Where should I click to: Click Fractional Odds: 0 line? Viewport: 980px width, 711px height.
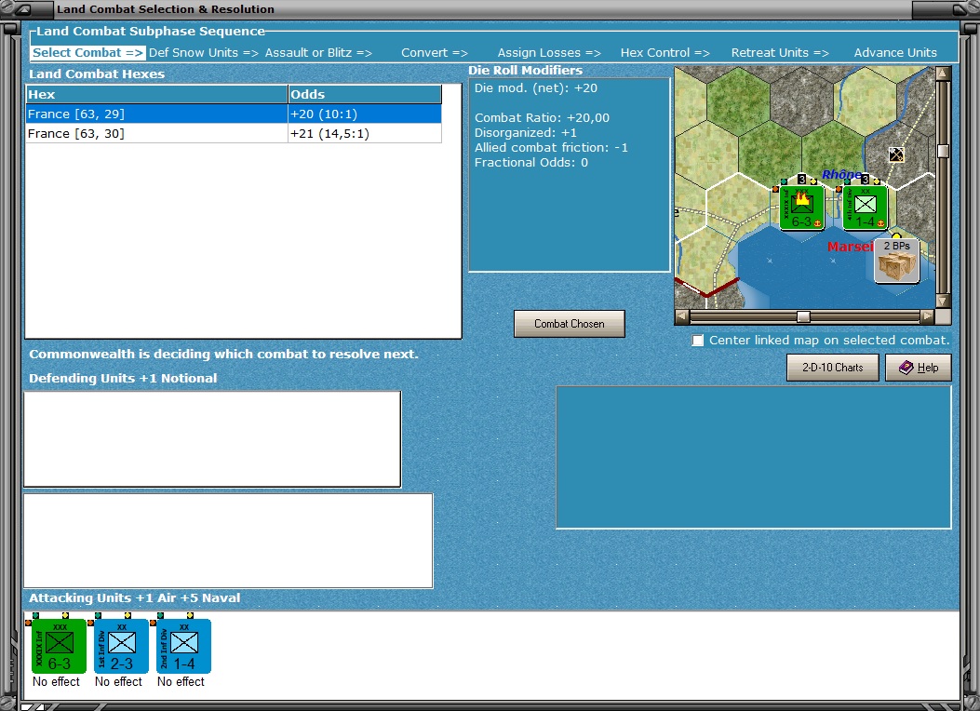click(x=530, y=163)
